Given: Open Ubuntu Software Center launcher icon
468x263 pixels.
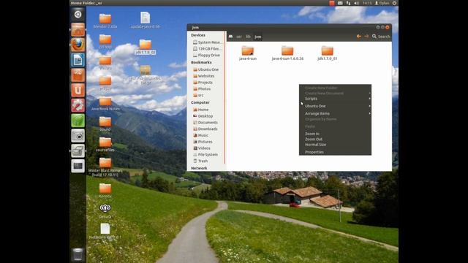Looking at the screenshot, I should click(78, 75).
